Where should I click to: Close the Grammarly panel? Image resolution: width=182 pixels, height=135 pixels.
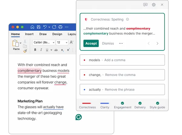pyautogui.click(x=162, y=5)
